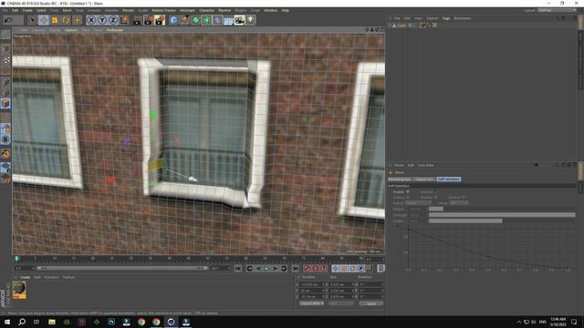Viewport: 584px width, 328px height.
Task: Toggle the Enable soft selection checkbox
Action: [408, 192]
